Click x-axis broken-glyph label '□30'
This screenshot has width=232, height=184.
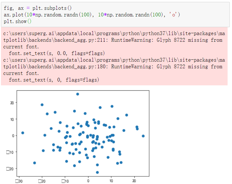19,181
